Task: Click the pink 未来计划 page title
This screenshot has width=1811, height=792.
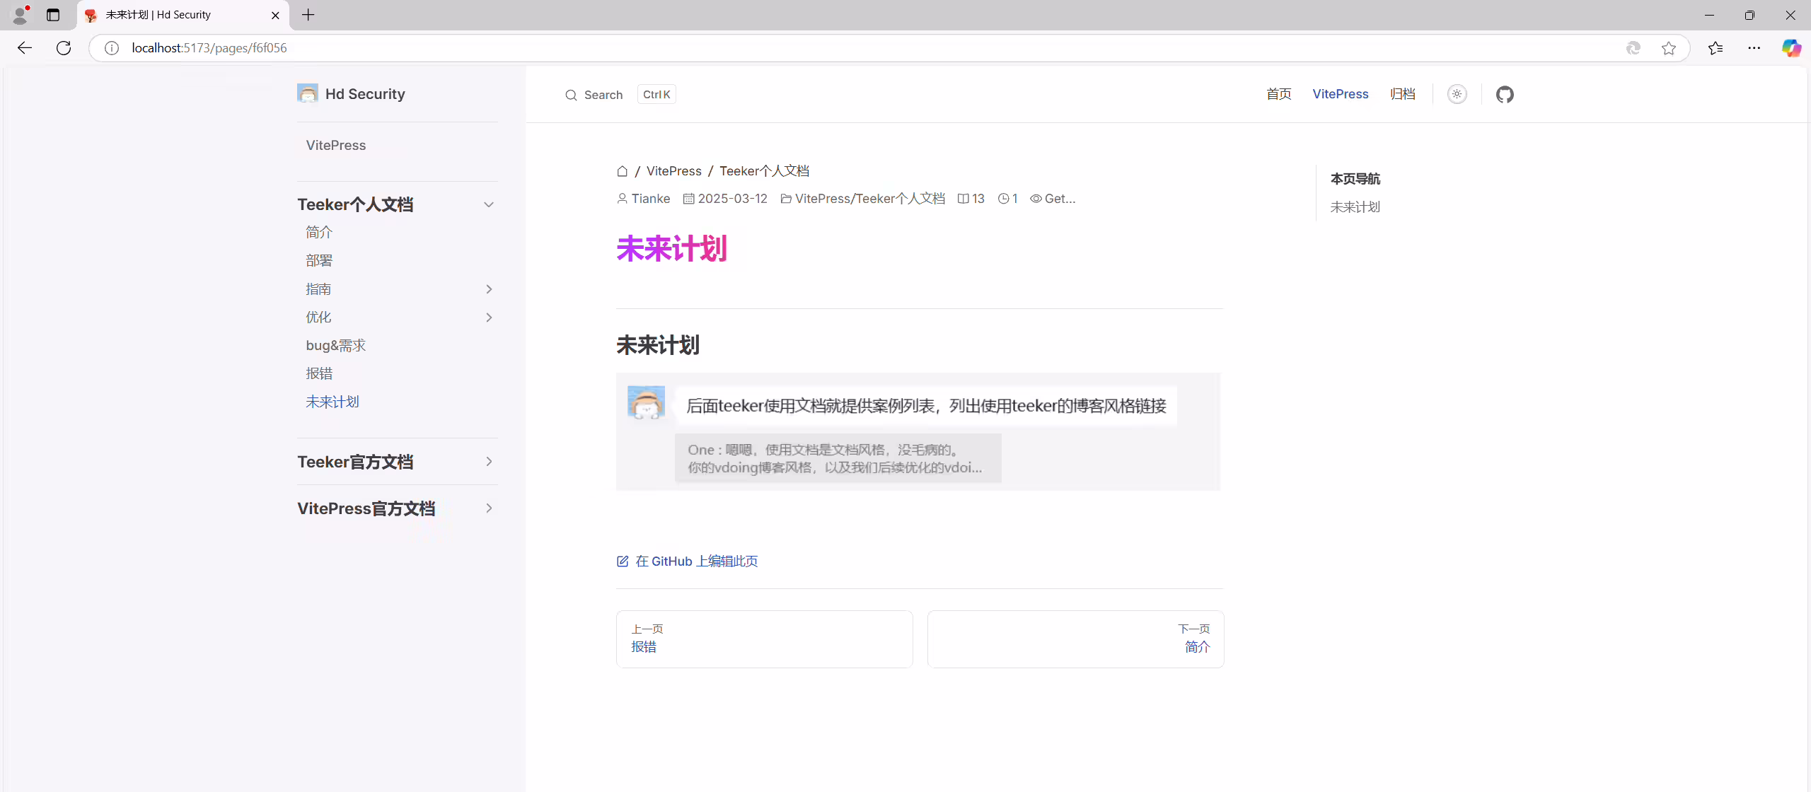Action: point(672,249)
